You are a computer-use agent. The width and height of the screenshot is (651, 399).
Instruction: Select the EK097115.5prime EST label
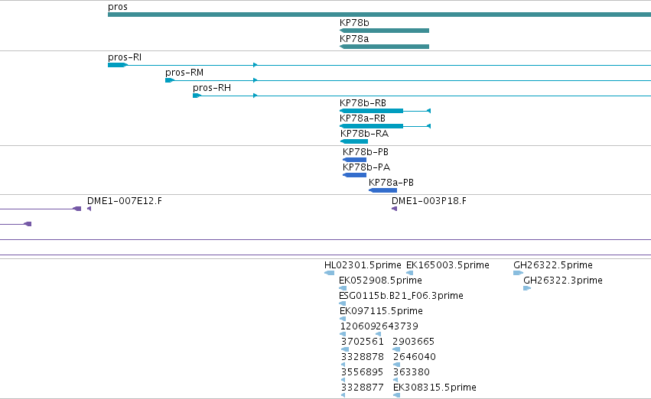point(381,311)
